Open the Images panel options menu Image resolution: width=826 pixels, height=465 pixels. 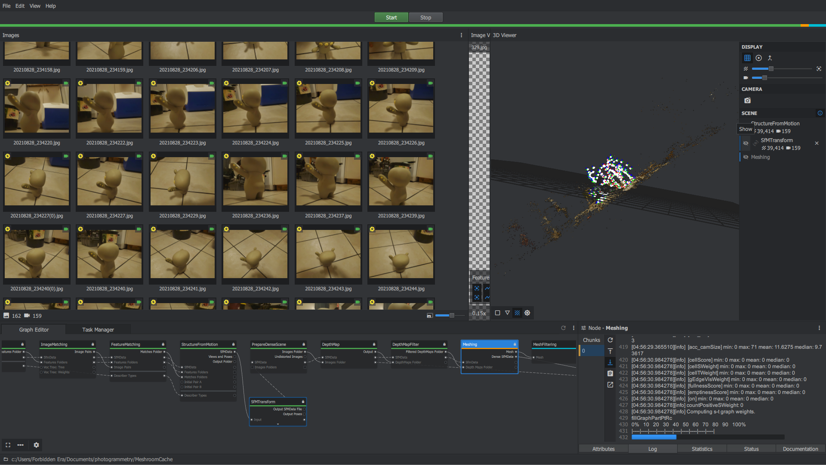[x=461, y=35]
